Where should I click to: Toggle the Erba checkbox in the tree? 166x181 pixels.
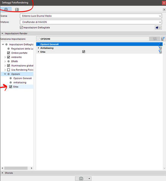click(11, 87)
